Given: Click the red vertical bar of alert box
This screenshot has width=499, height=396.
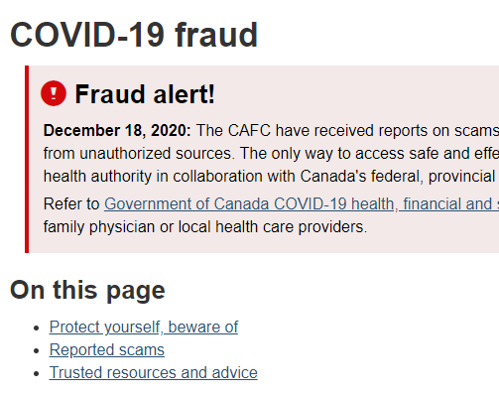Looking at the screenshot, I should (27, 159).
